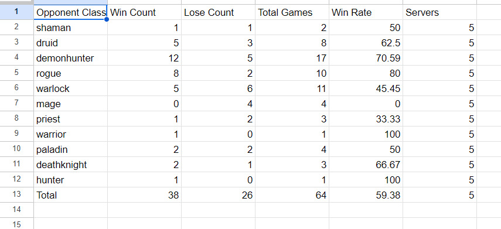This screenshot has width=501, height=229.
Task: Click the blue selection fill handle
Action: (107, 19)
